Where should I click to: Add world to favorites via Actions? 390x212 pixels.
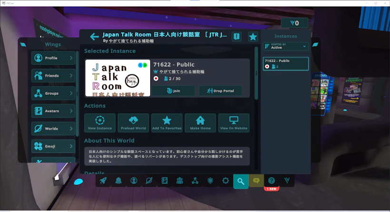point(166,123)
